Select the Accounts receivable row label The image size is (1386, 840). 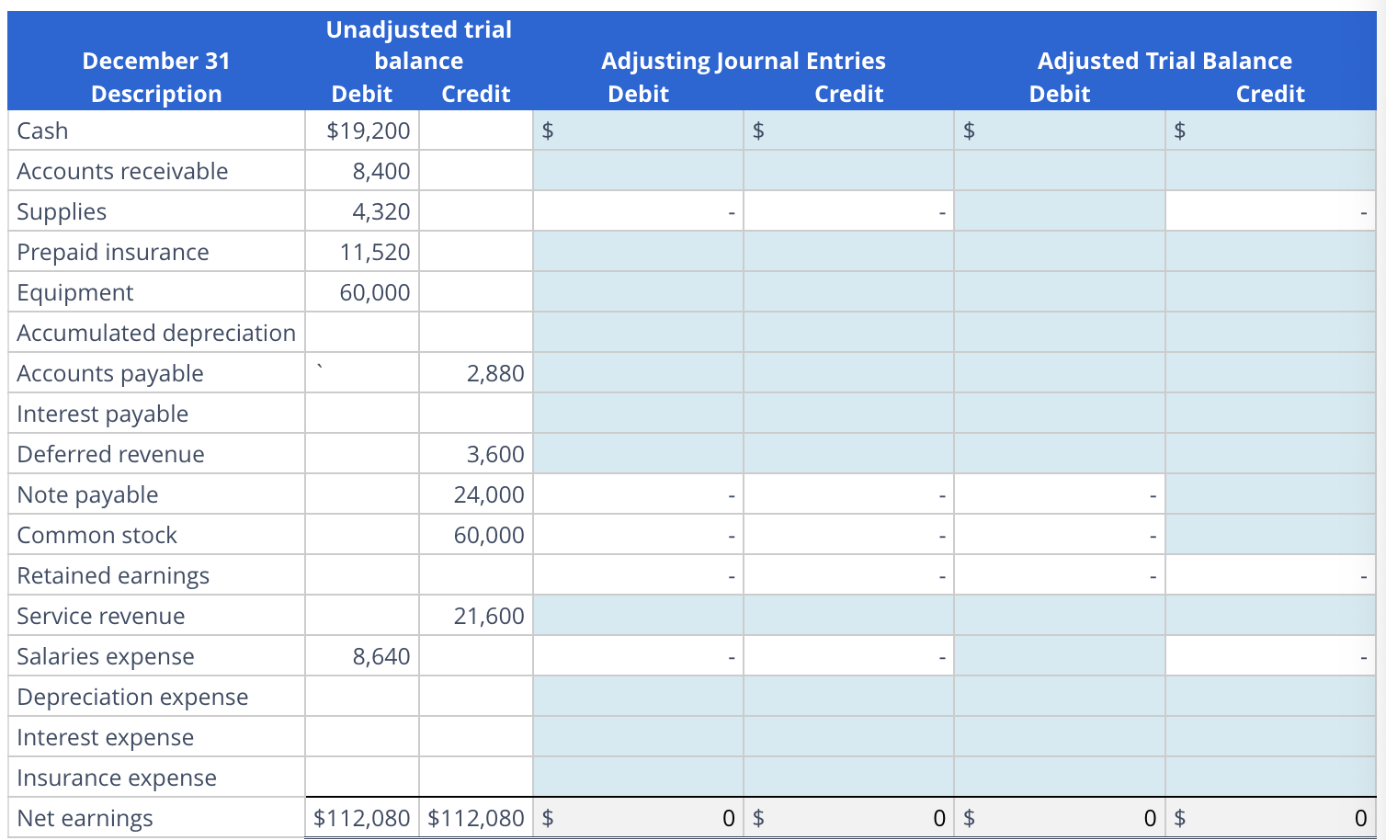[121, 170]
